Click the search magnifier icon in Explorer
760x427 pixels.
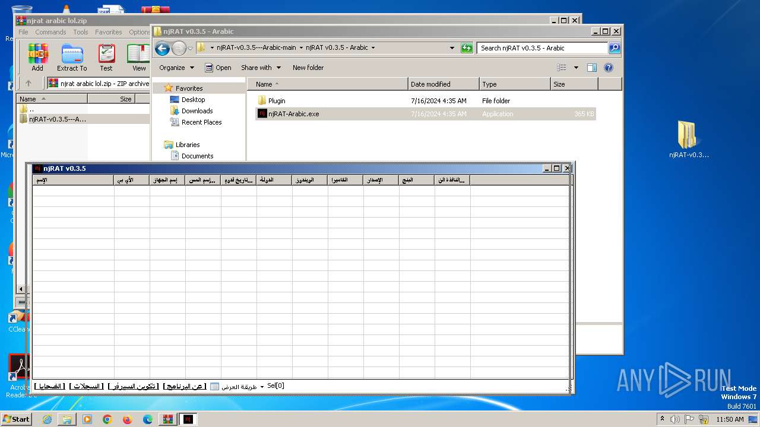pos(615,48)
